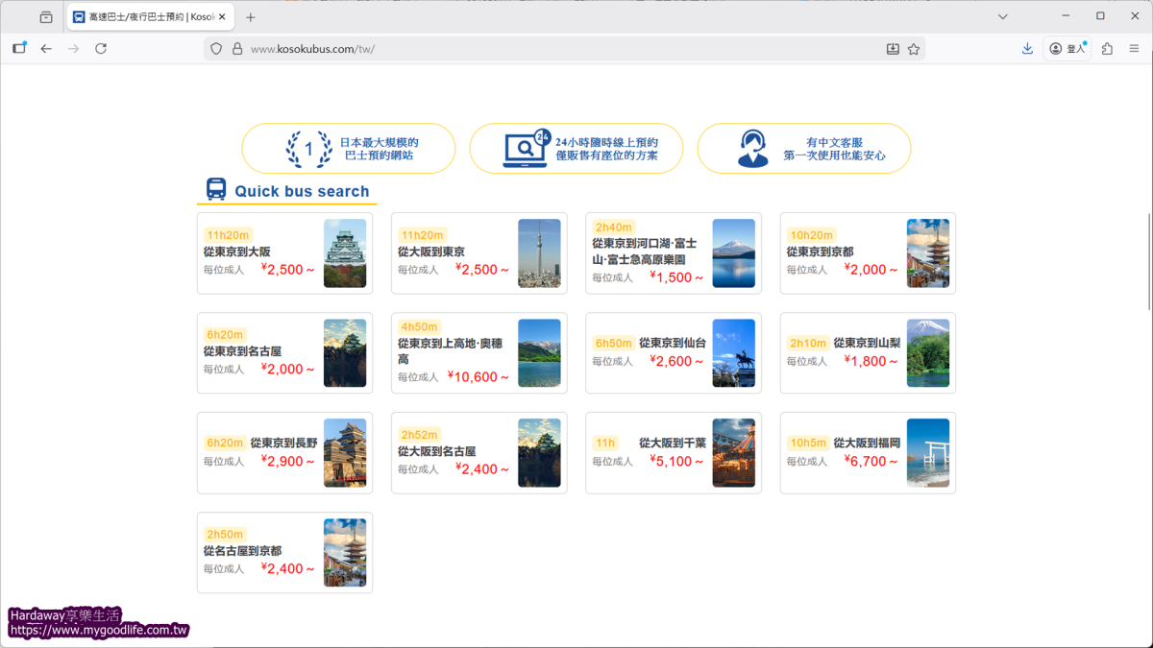1153x648 pixels.
Task: Click the site security padlock icon
Action: pyautogui.click(x=237, y=49)
